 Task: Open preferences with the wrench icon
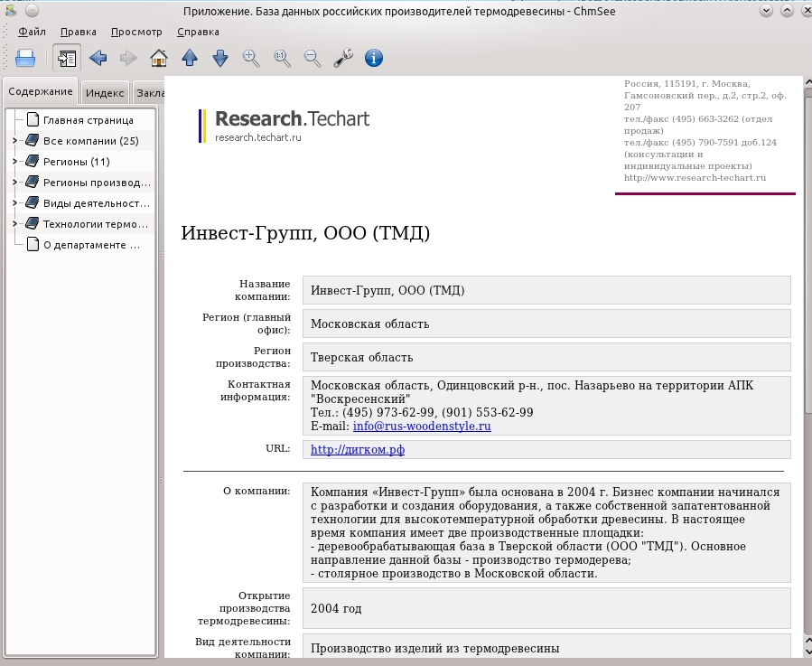[343, 58]
